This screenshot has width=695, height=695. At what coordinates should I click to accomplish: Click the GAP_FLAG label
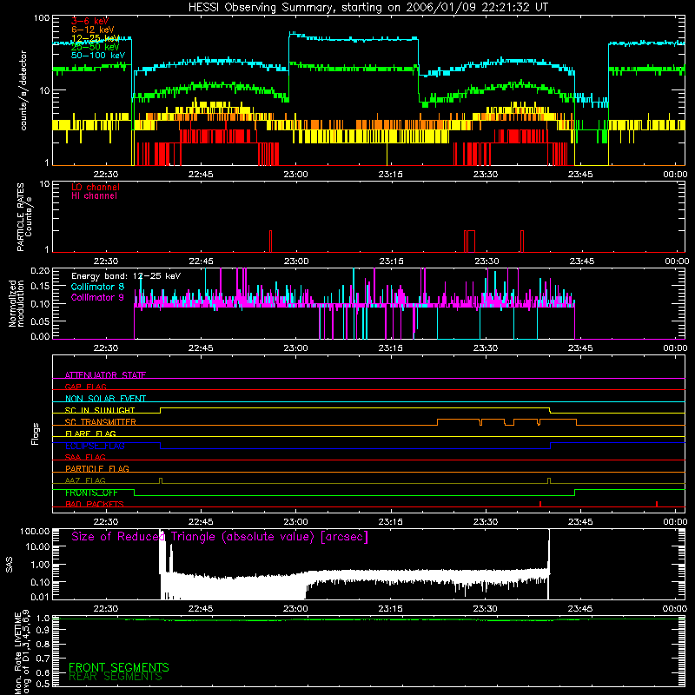click(x=85, y=387)
